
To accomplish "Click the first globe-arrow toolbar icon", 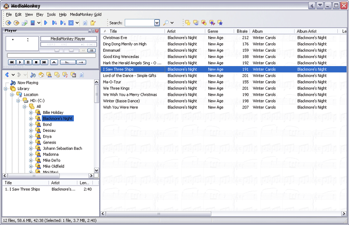I will pyautogui.click(x=8, y=22).
